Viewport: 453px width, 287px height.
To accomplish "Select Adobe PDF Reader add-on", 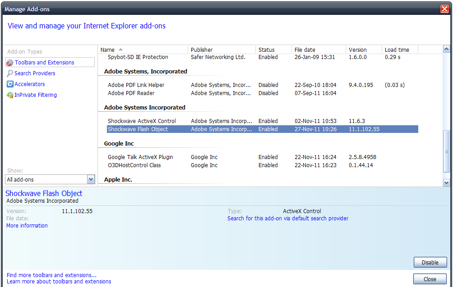I will coord(262,93).
